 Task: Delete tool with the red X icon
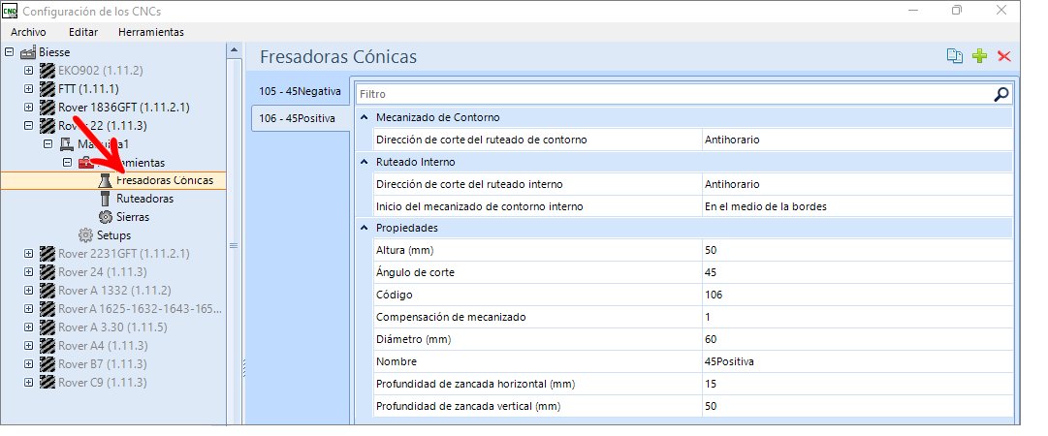(1003, 56)
